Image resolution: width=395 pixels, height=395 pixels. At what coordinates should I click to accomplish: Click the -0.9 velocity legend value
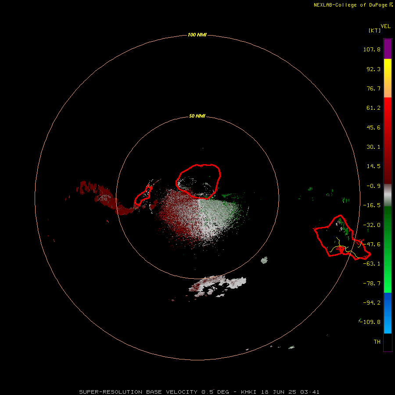point(373,186)
